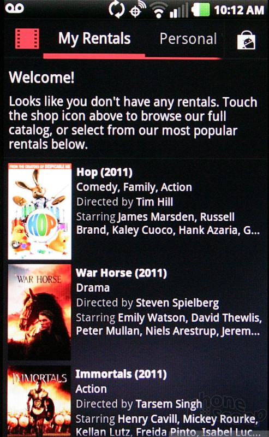269x437 pixels.
Task: Select the My Rentals tab
Action: 94,39
